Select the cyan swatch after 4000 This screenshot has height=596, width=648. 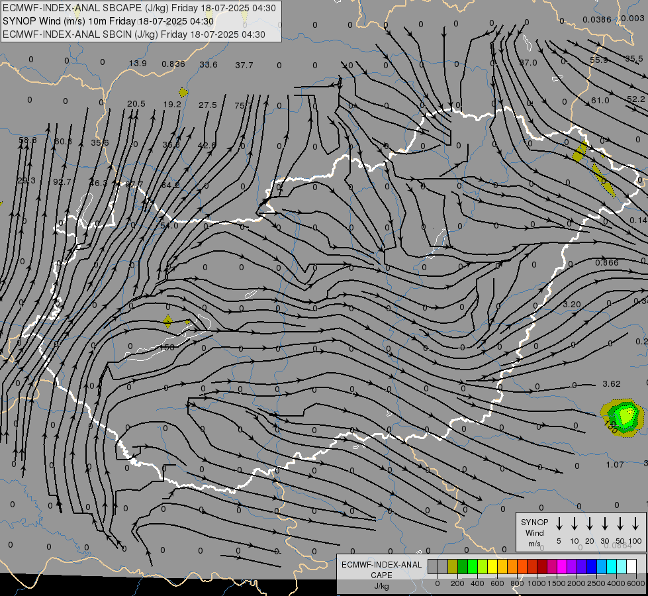(621, 567)
